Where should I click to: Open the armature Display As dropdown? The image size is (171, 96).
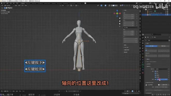click(x=161, y=69)
